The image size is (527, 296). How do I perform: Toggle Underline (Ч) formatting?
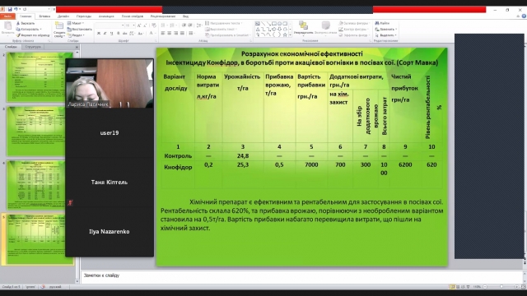point(111,33)
